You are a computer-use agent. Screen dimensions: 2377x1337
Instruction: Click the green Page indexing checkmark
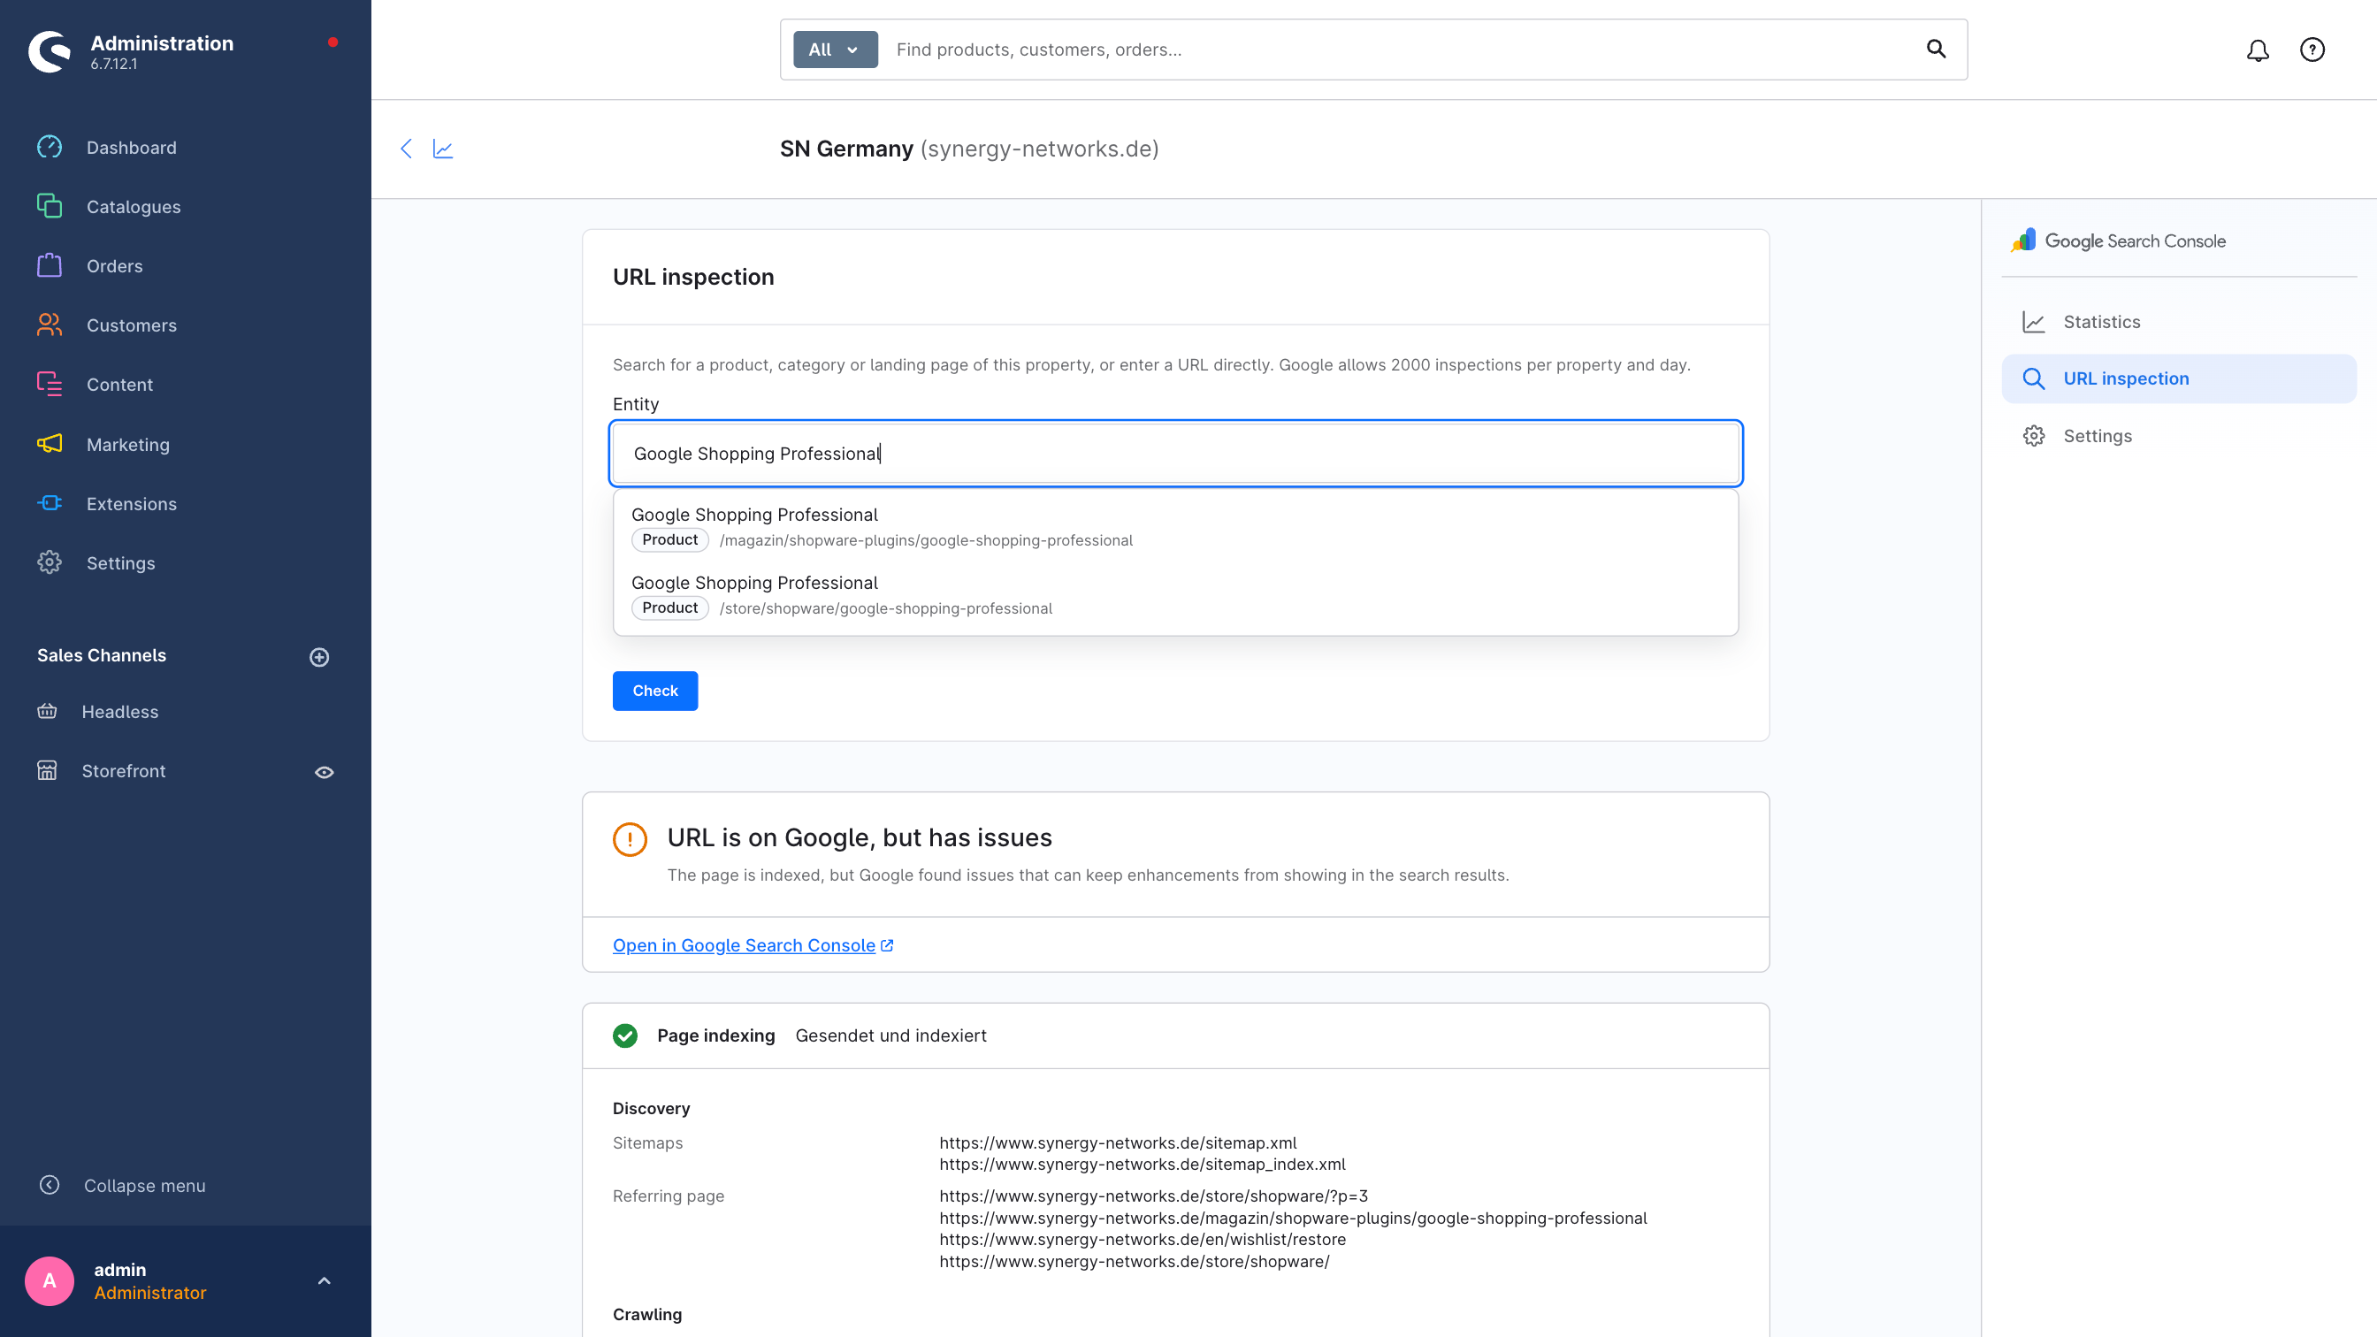624,1035
